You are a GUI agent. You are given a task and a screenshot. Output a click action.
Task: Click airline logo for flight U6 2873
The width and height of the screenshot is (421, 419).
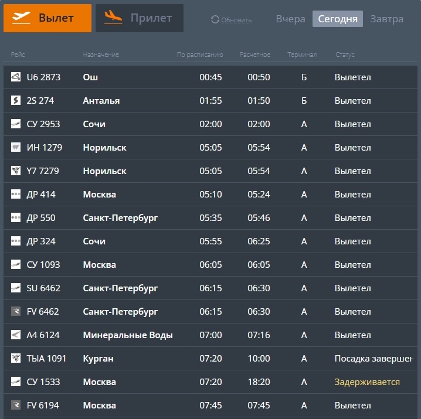[16, 77]
